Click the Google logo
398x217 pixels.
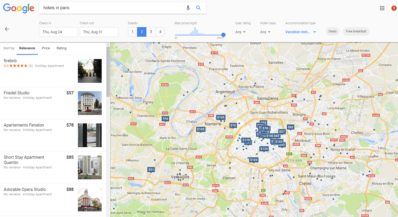pyautogui.click(x=18, y=8)
